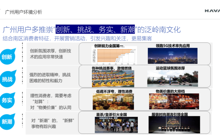Click the 务实 speech bubble icon
Screen dimensions: 220x139
pyautogui.click(x=7, y=100)
